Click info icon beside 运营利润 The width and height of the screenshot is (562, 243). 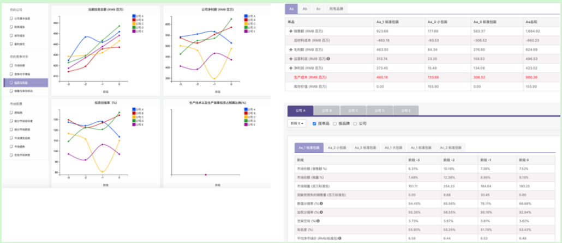point(328,59)
